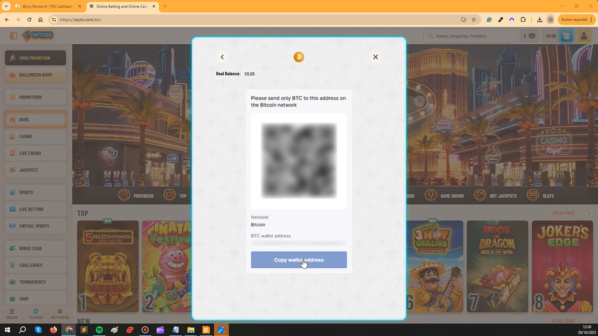Open Spotify from the Windows taskbar
598x336 pixels.
tap(99, 330)
